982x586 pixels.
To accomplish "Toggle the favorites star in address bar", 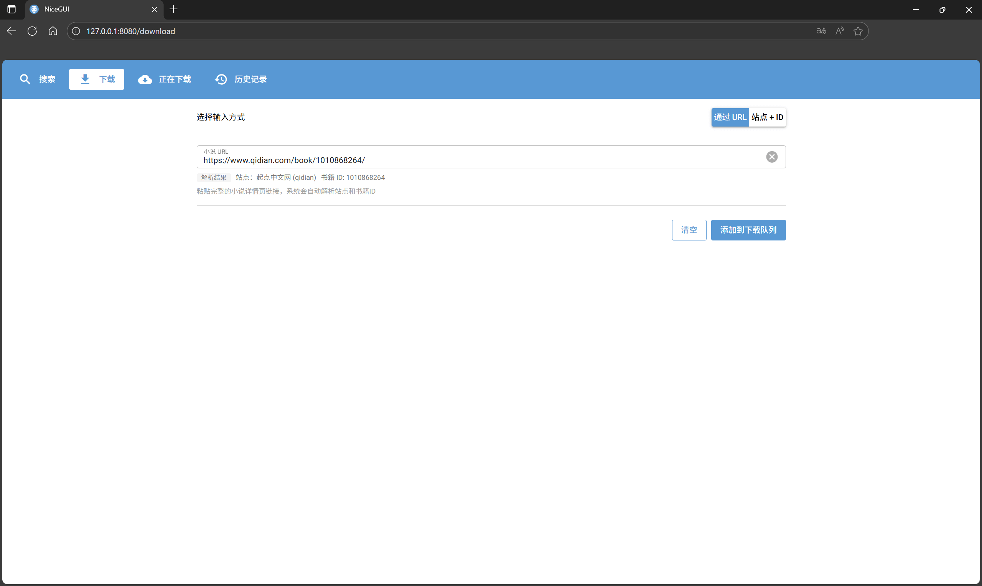I will click(858, 31).
